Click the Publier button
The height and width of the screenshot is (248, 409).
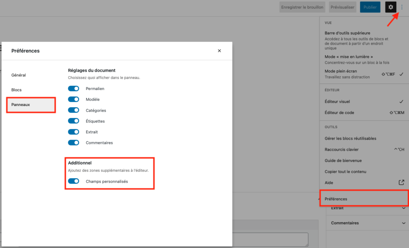(x=370, y=7)
